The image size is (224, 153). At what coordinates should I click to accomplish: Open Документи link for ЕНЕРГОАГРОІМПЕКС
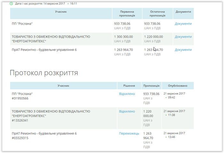(x=183, y=37)
